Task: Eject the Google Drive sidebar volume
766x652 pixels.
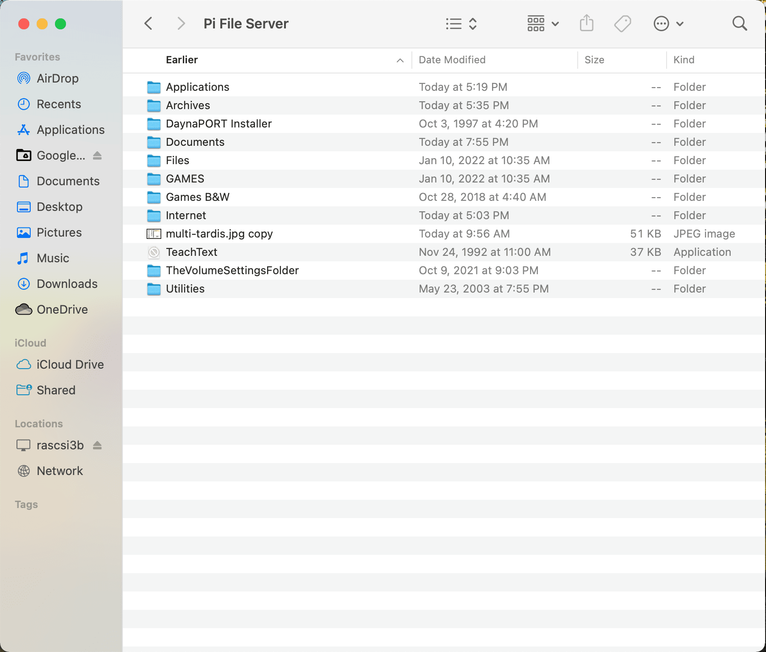Action: tap(97, 156)
